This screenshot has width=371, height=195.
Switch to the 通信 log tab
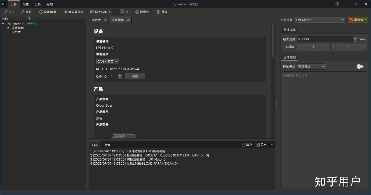107,145
